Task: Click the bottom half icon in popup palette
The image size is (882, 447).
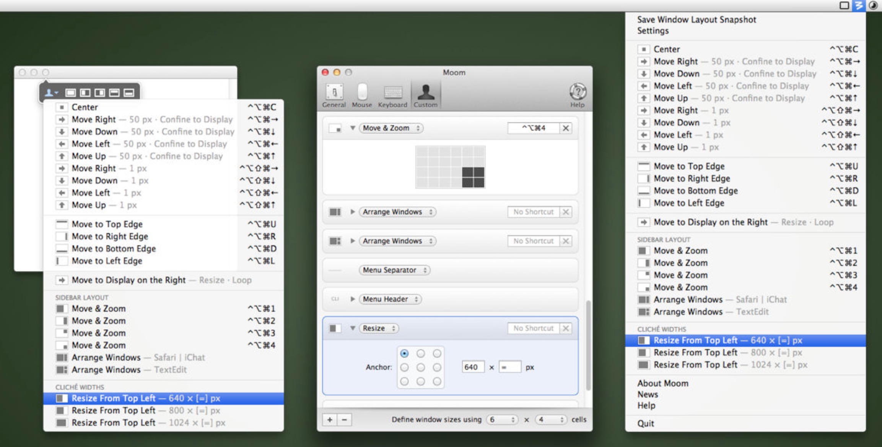Action: pos(129,92)
